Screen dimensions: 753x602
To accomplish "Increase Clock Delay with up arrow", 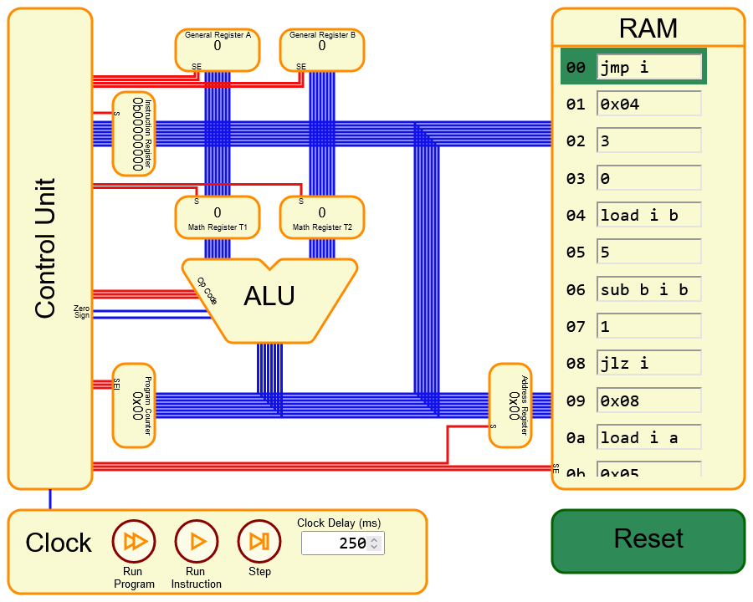I will click(375, 539).
